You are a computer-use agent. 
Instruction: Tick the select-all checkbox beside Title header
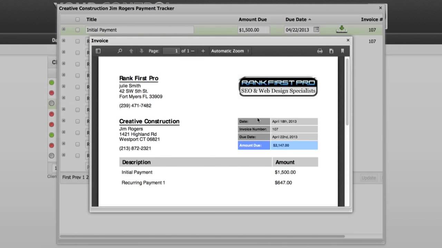click(77, 20)
